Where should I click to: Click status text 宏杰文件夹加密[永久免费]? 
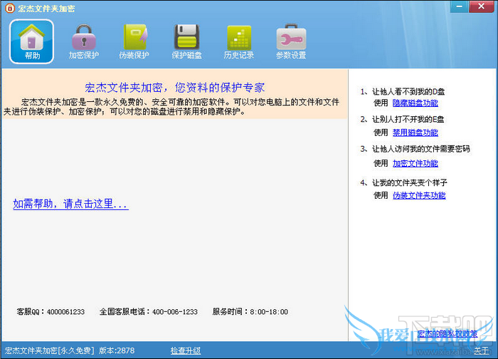point(50,350)
